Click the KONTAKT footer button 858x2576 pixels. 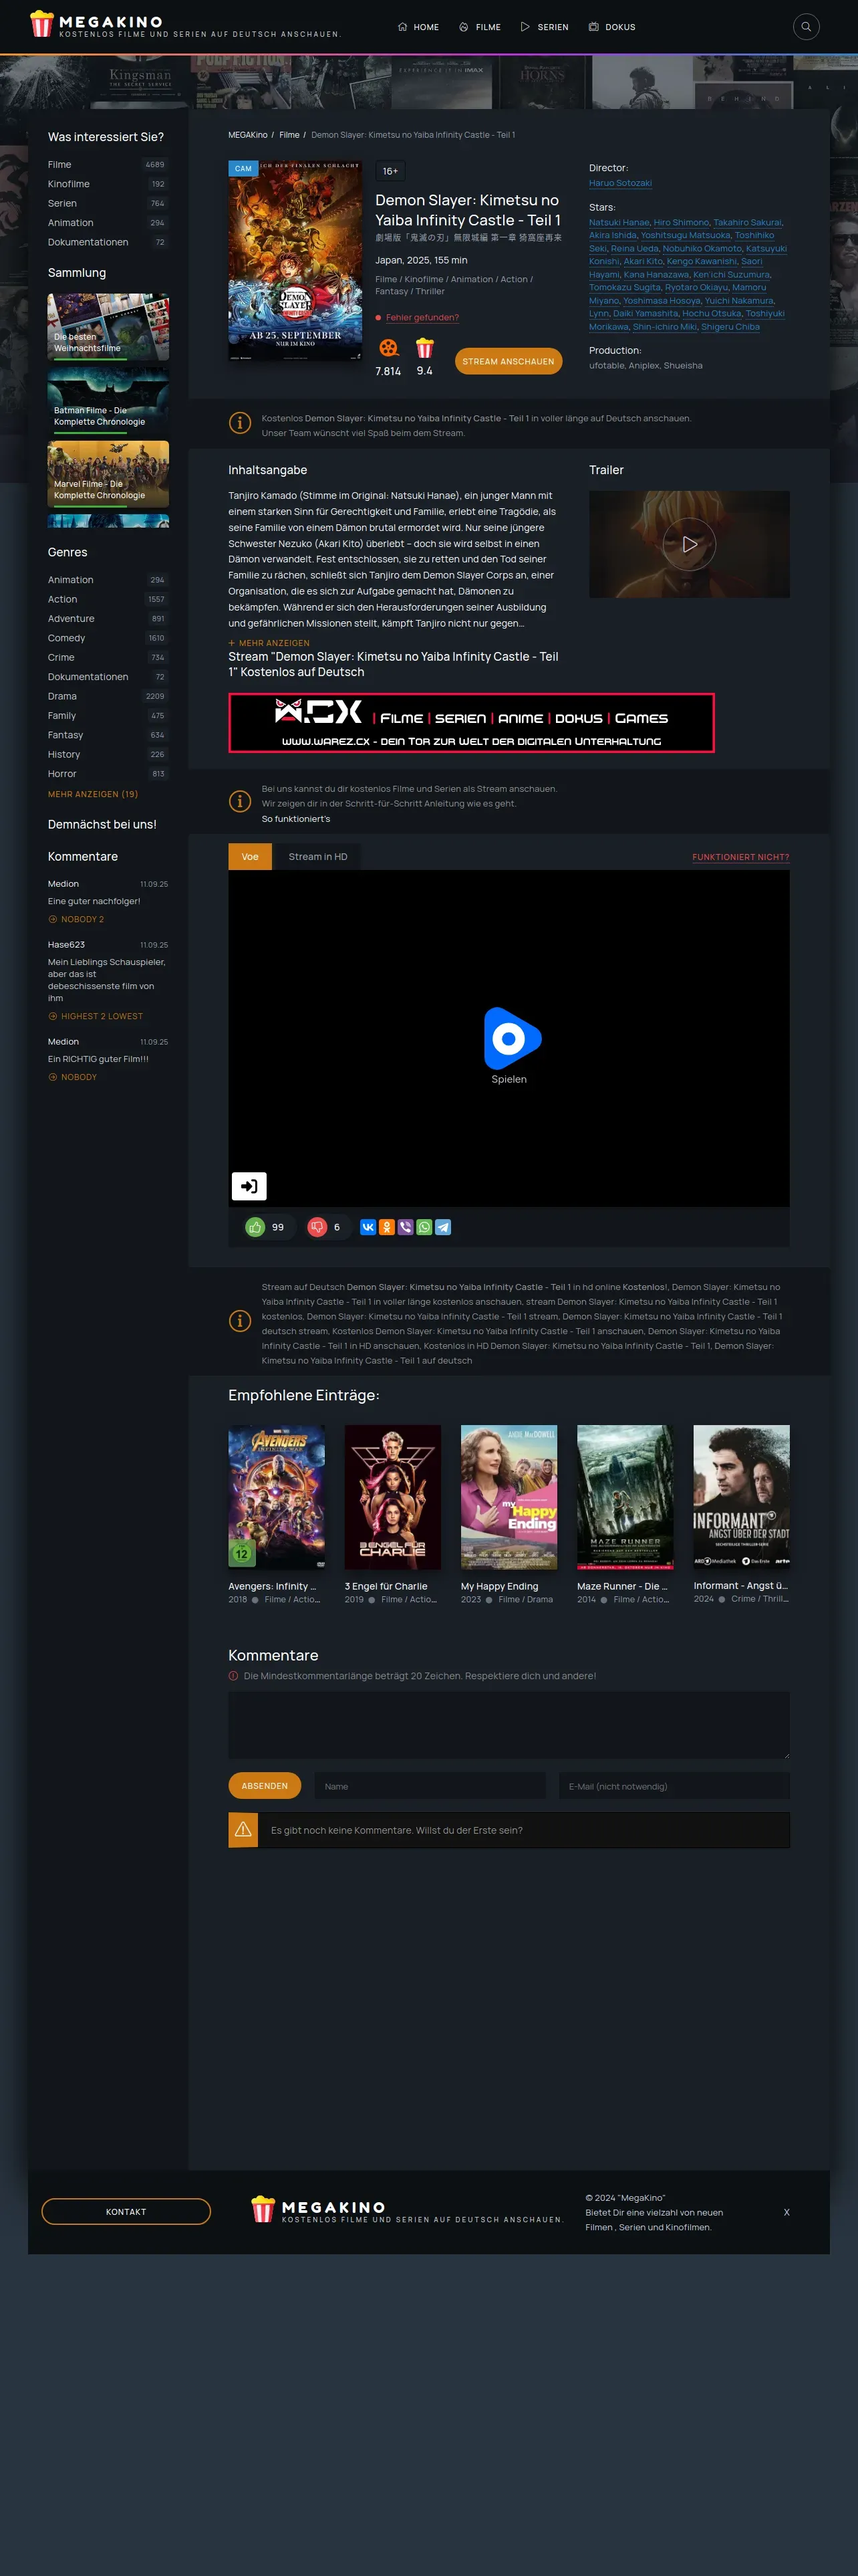[x=126, y=2212]
